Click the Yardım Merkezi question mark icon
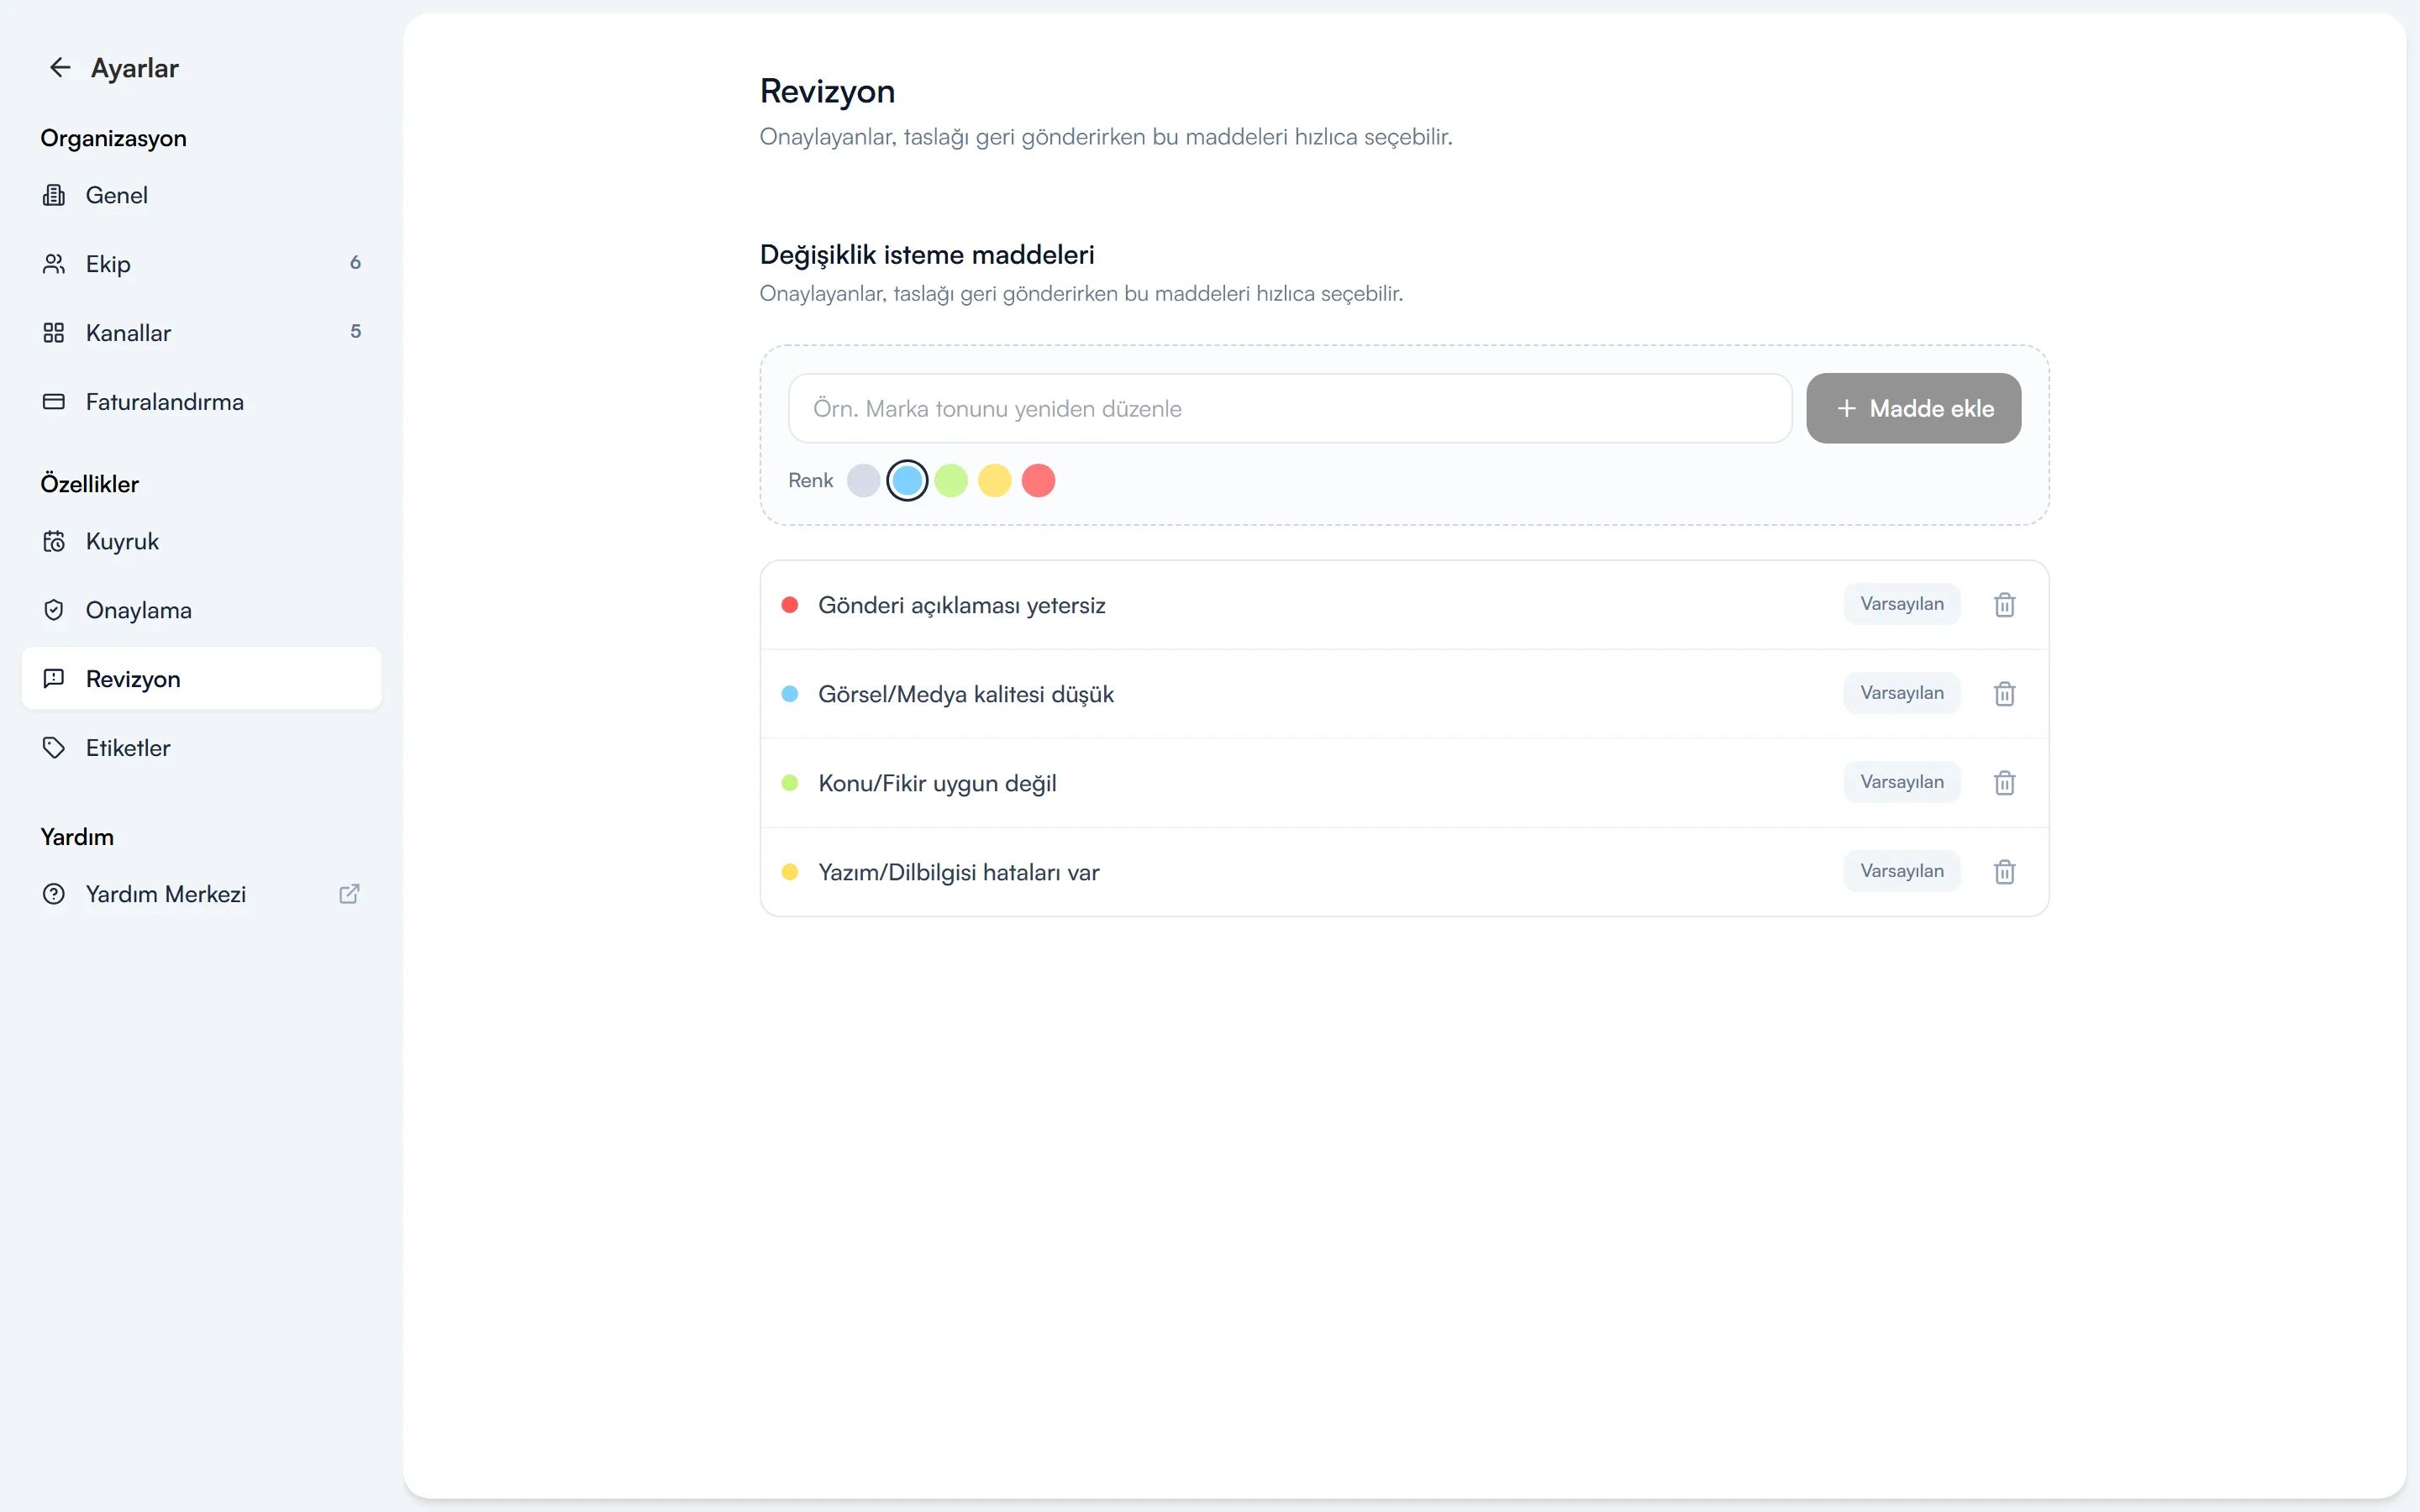Viewport: 2420px width, 1512px height. 54,894
